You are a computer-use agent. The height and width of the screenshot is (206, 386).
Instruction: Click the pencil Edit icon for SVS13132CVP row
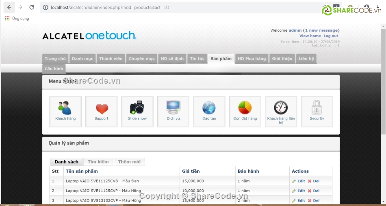click(294, 201)
